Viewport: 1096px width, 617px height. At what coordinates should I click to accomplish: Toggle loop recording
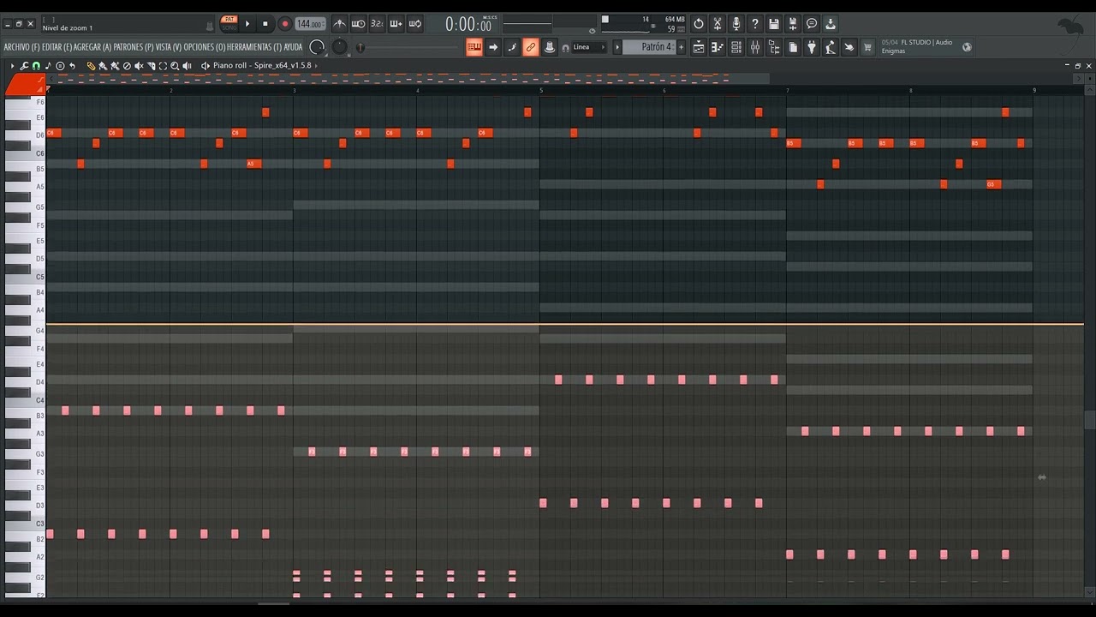pyautogui.click(x=414, y=24)
